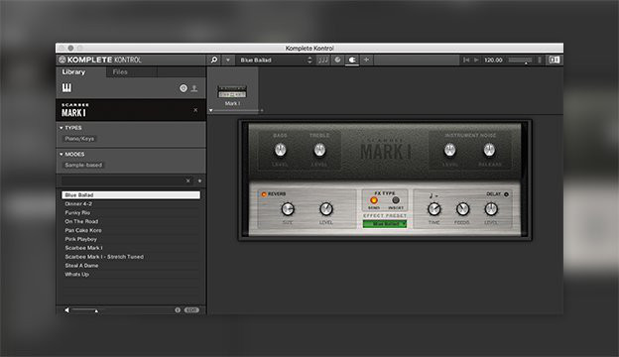This screenshot has height=357, width=619.
Task: Click the browser search magnifier icon
Action: point(214,59)
